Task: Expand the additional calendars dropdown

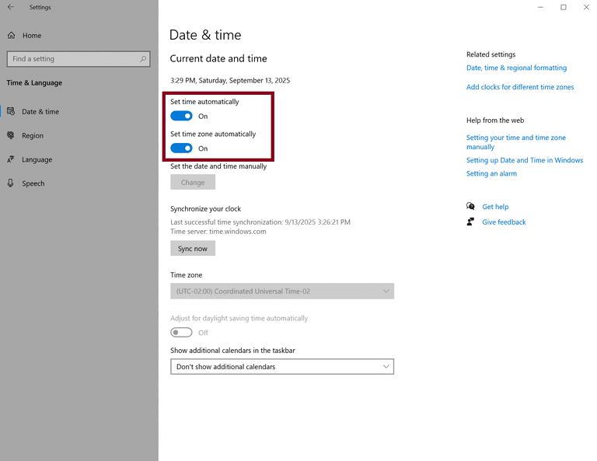Action: tap(281, 367)
